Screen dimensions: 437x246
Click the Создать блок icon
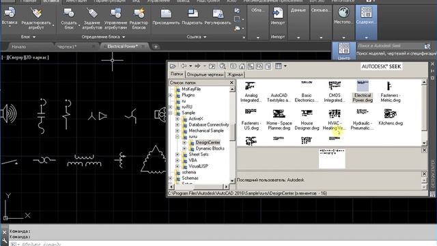[68, 14]
